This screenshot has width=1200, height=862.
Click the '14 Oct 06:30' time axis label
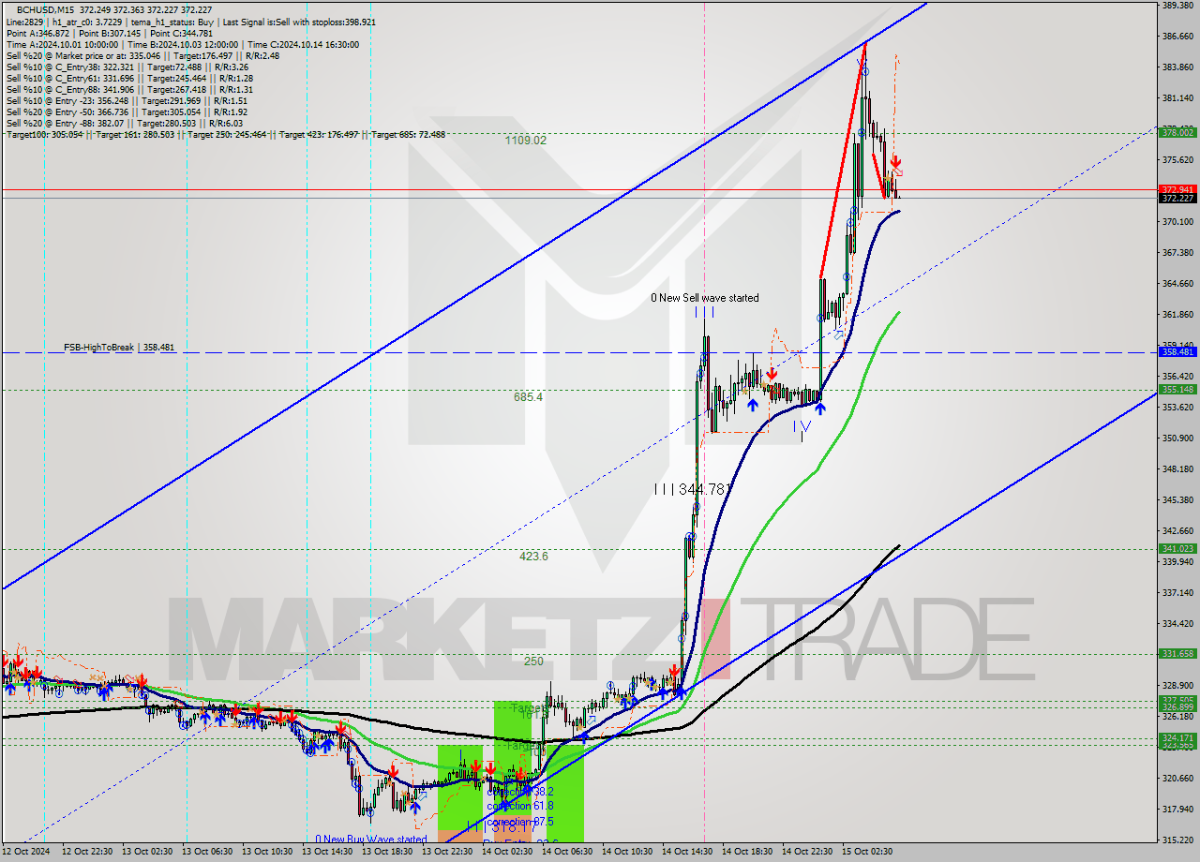point(566,852)
